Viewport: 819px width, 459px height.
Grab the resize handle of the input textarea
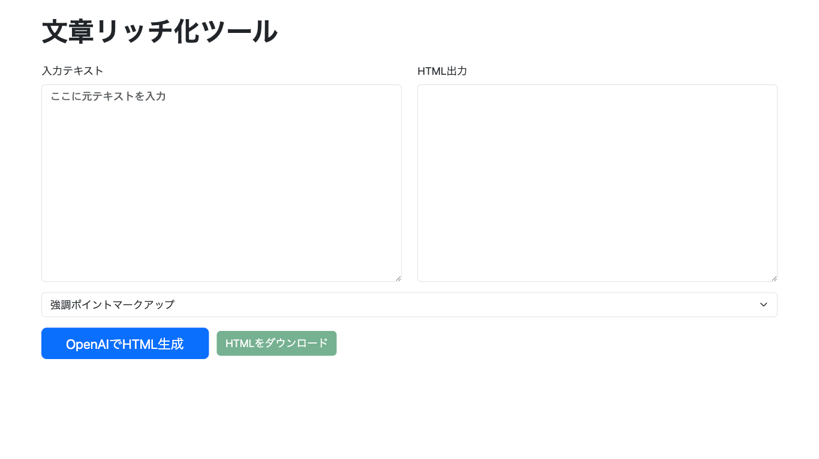pos(398,278)
